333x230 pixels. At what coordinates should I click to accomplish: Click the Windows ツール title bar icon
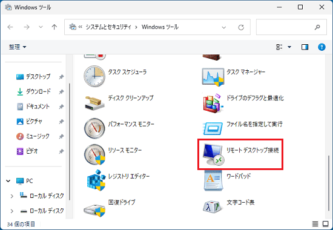(8, 7)
